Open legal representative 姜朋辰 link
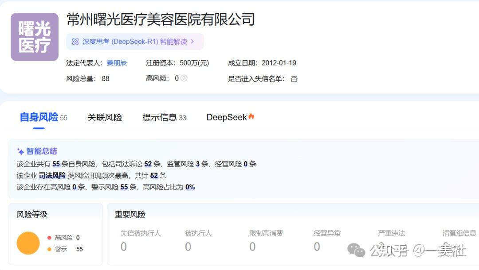 pyautogui.click(x=117, y=63)
